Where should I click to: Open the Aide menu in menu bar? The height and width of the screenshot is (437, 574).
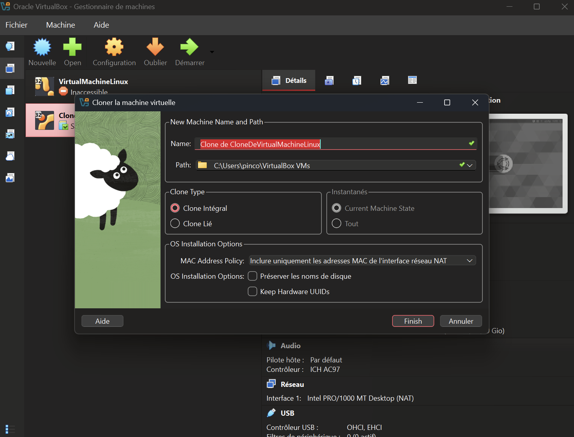point(101,25)
